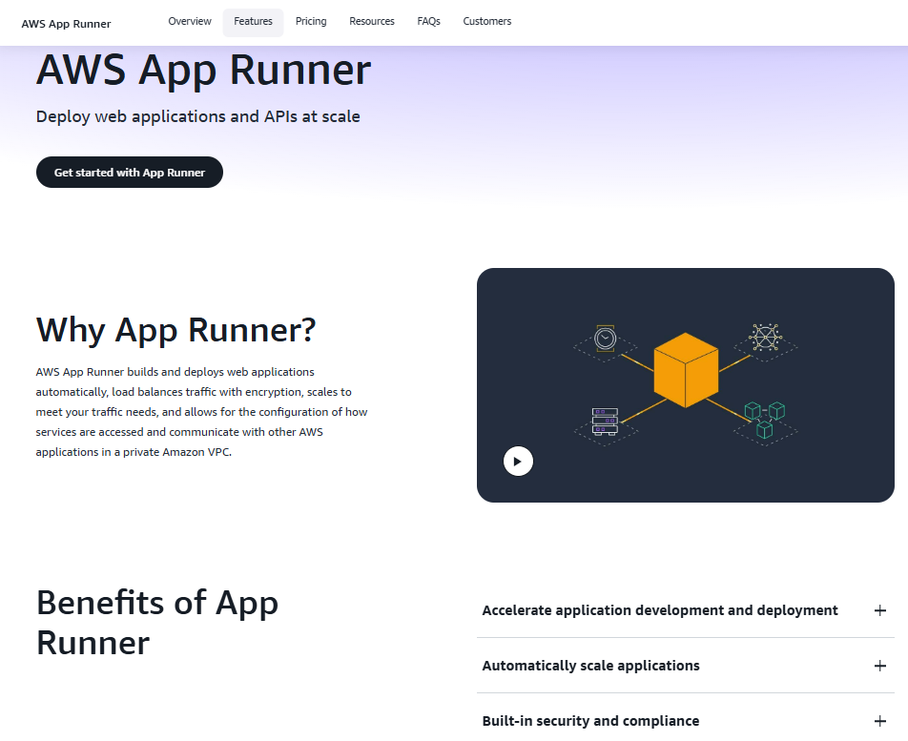This screenshot has height=741, width=908.
Task: View the FAQs tab
Action: pyautogui.click(x=428, y=21)
